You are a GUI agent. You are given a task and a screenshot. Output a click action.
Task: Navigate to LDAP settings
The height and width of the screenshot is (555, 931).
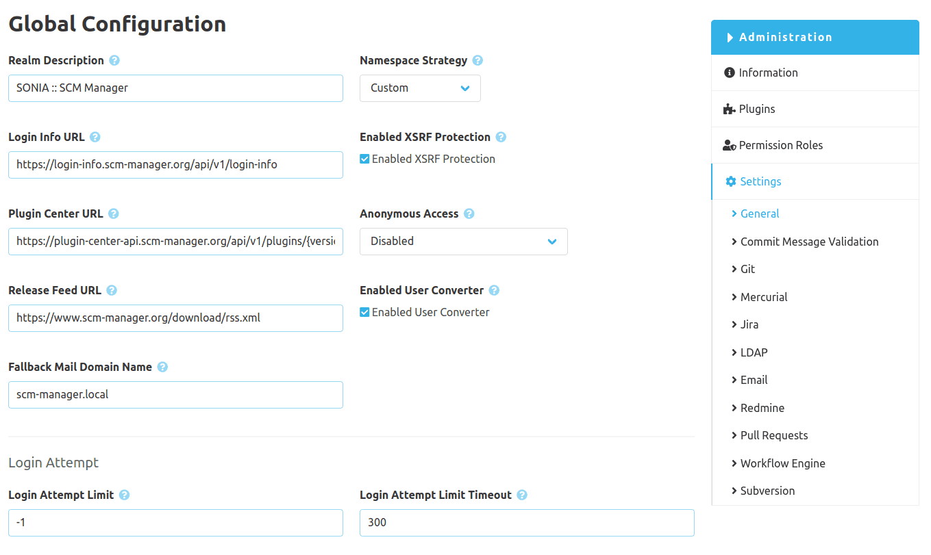[754, 352]
